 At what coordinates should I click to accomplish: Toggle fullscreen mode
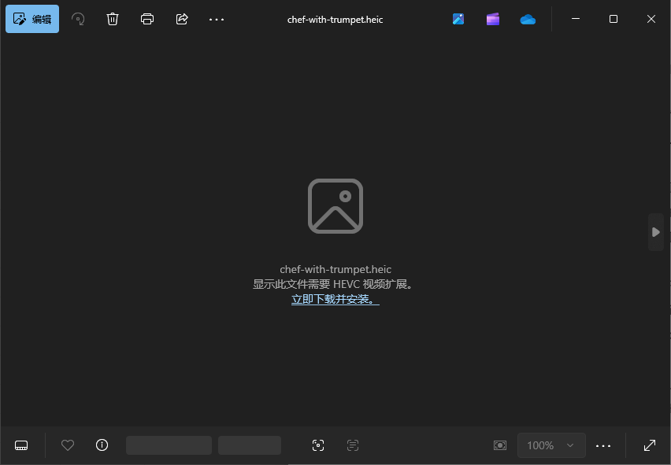[x=650, y=445]
